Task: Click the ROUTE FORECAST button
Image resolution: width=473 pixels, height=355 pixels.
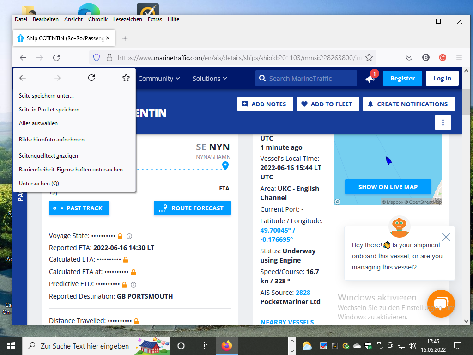Action: tap(192, 208)
